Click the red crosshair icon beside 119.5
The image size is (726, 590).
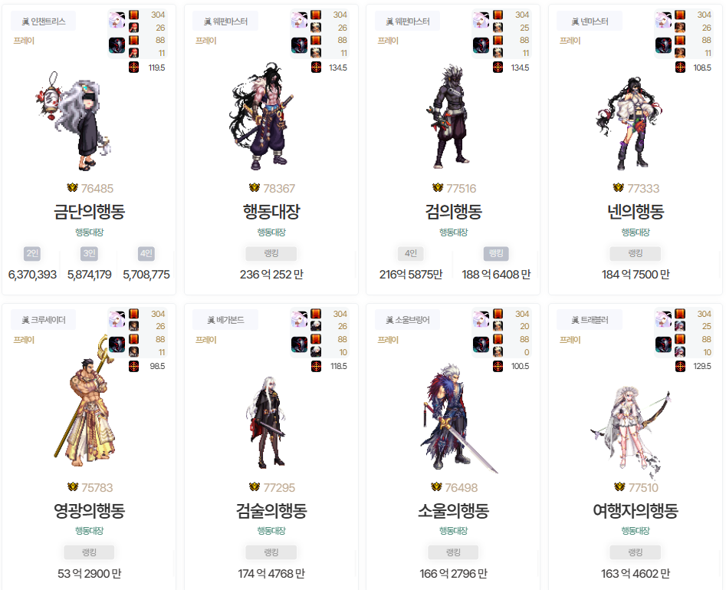tap(134, 68)
